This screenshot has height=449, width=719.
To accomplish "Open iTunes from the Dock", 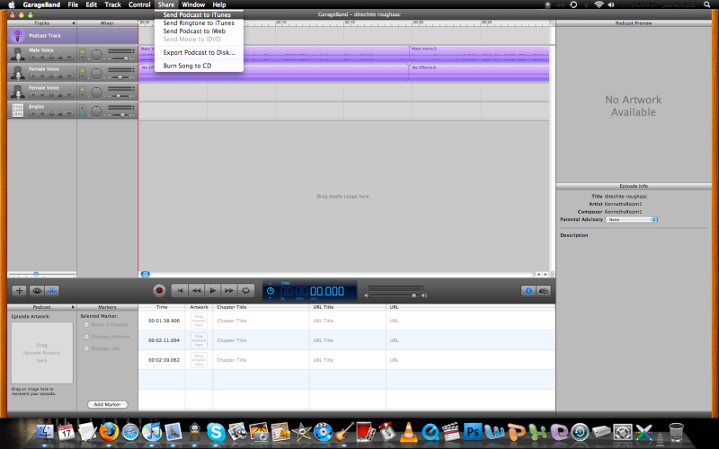I will point(152,432).
